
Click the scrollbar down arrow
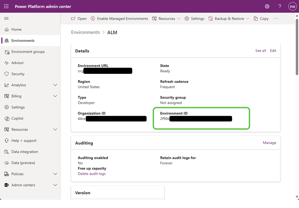click(297, 197)
